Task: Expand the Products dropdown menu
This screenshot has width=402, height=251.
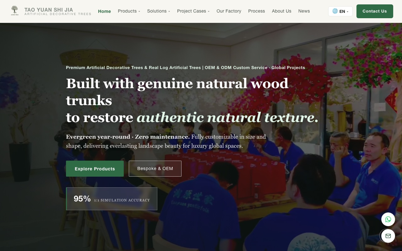Action: click(x=129, y=11)
